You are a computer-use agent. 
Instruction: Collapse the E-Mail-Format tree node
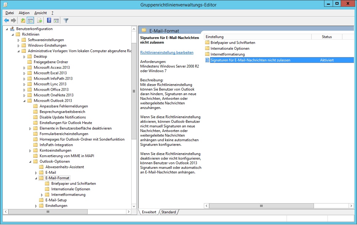coord(36,178)
